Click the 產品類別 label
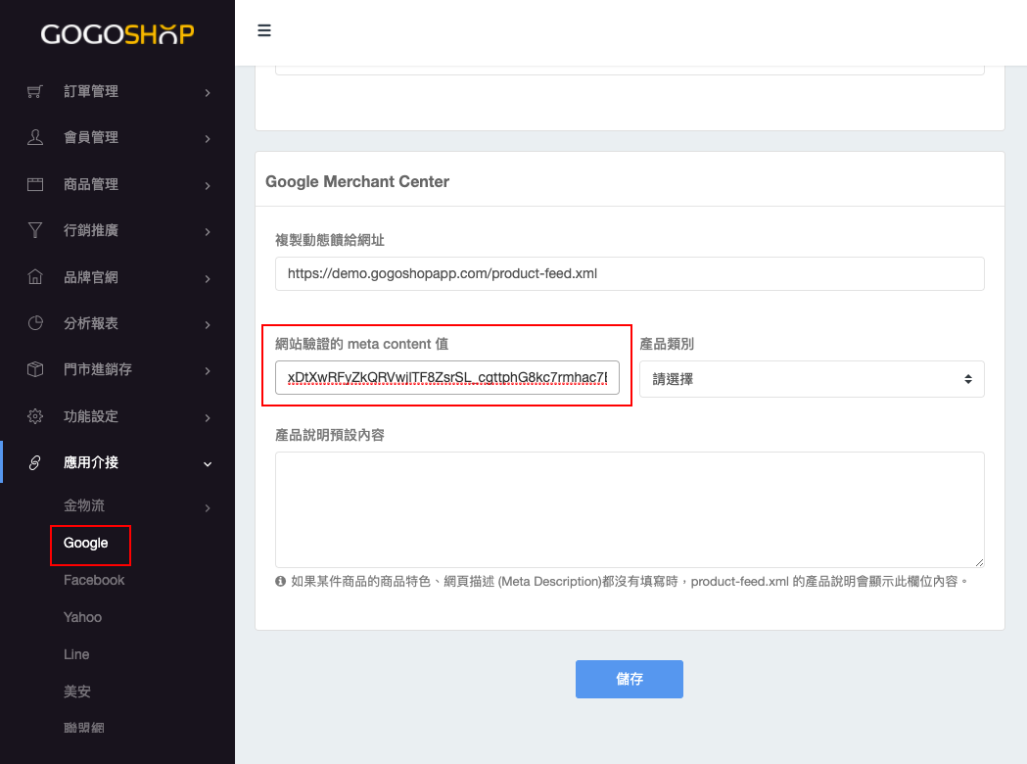 point(667,344)
